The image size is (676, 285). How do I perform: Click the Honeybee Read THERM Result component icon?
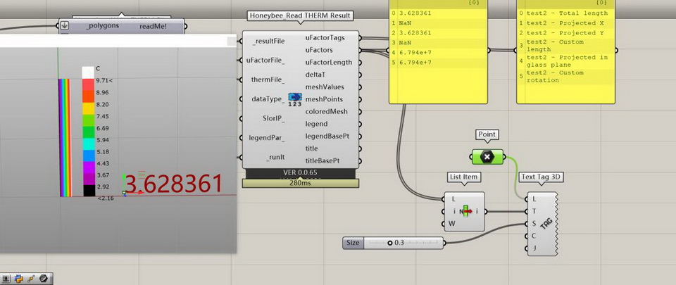[294, 99]
